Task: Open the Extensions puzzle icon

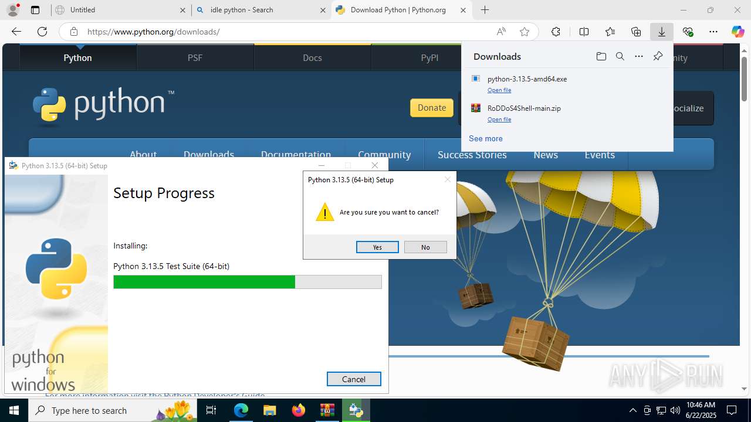Action: click(x=556, y=32)
